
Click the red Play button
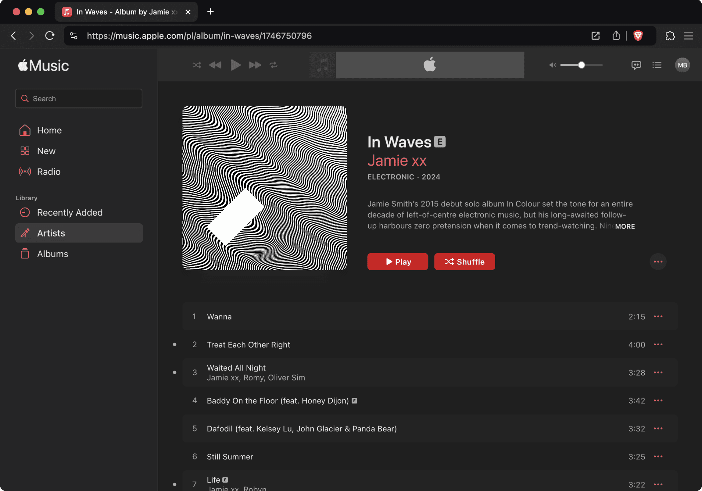tap(398, 262)
